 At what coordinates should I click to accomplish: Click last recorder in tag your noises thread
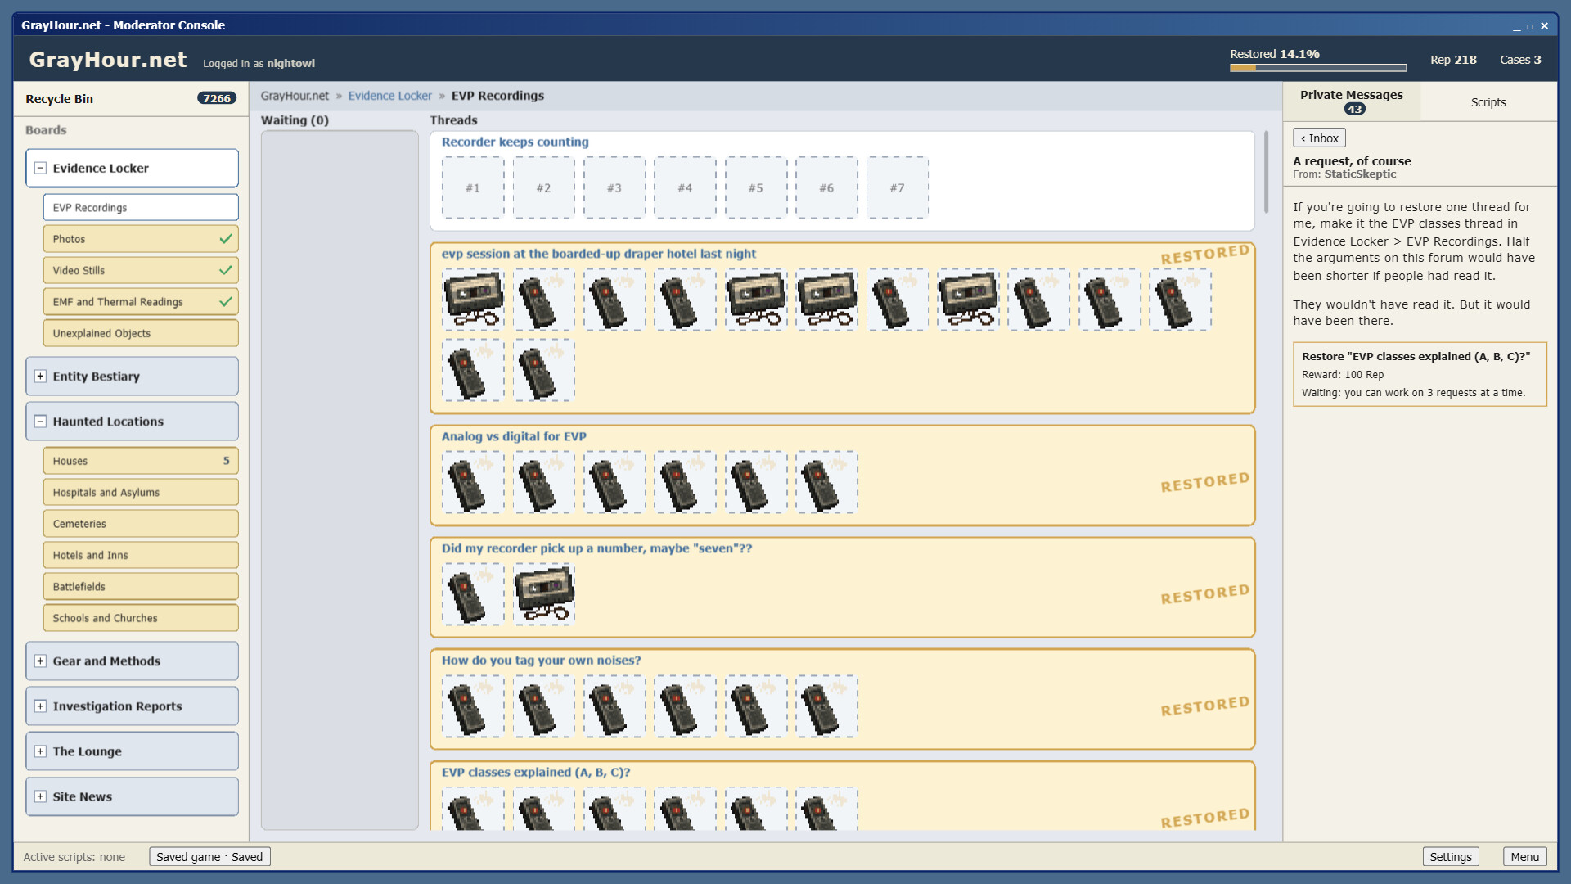click(826, 706)
